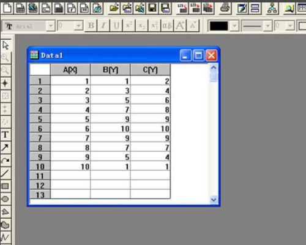Click the worksheet scroll down arrow
The height and width of the screenshot is (245, 306).
[214, 200]
